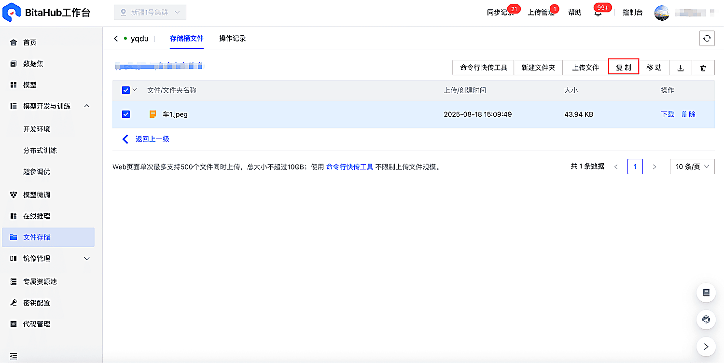
Task: Toggle the select-all header checkbox
Action: point(126,90)
